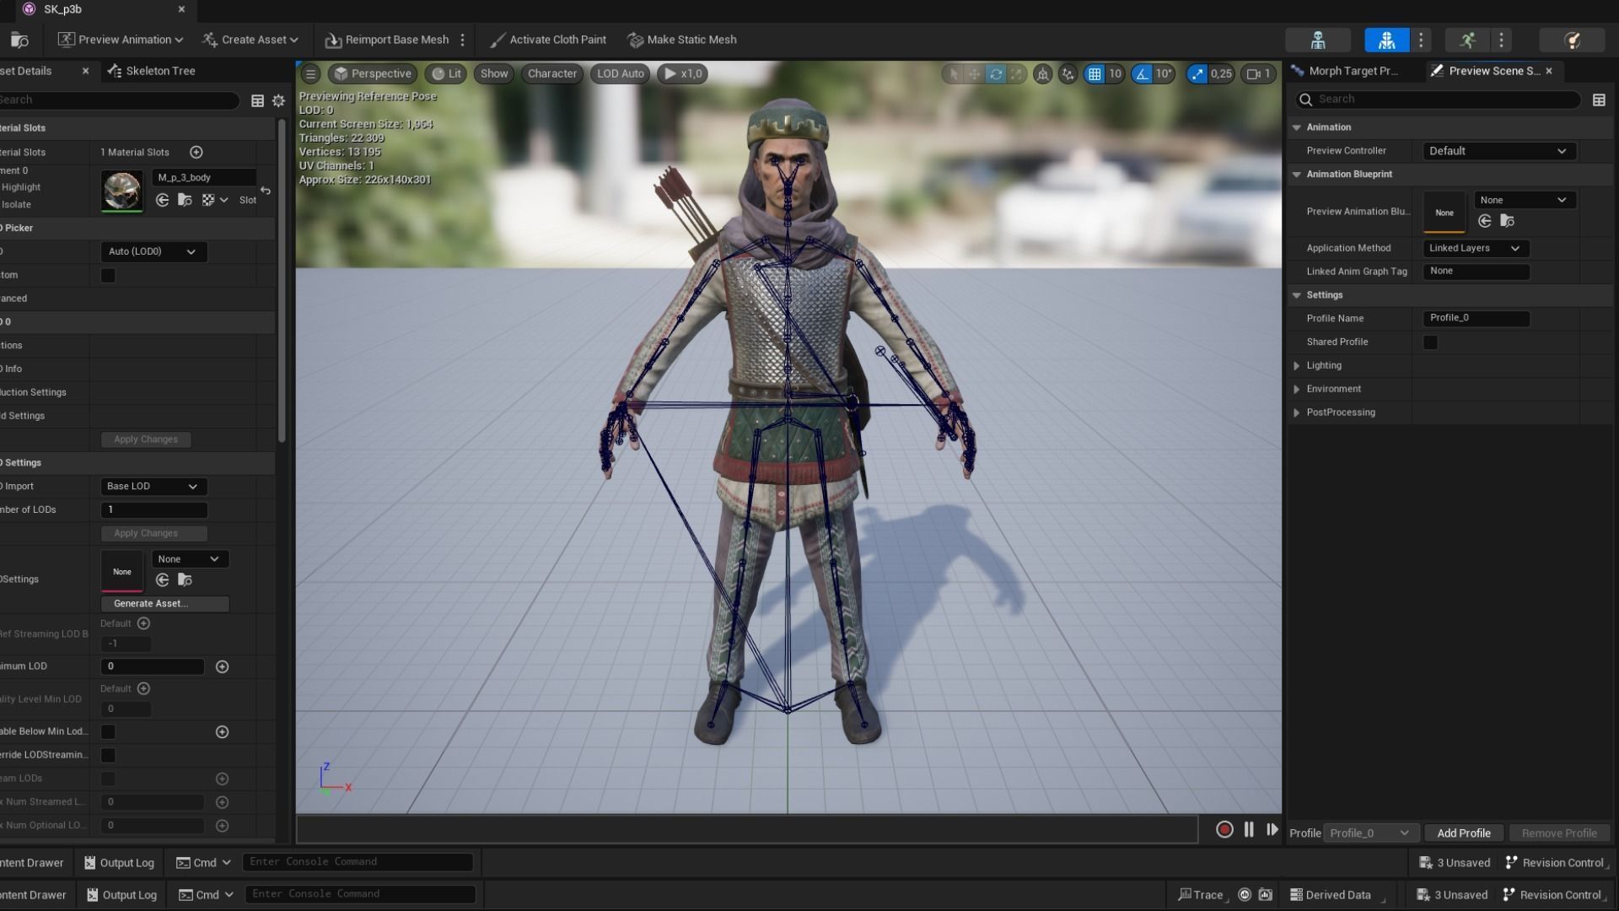
Task: Add a new material slot
Action: point(196,153)
